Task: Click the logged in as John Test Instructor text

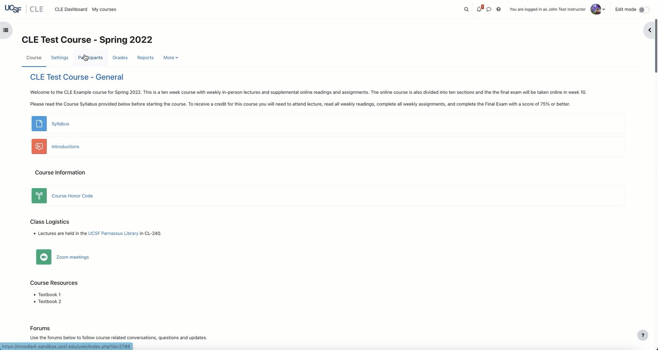Action: [548, 9]
